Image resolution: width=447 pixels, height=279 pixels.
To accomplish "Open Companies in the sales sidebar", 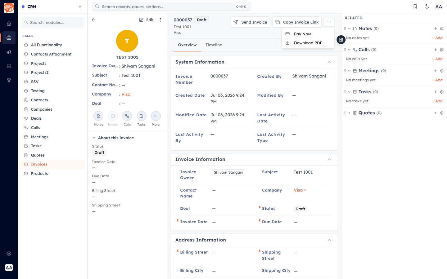I will coord(53,109).
